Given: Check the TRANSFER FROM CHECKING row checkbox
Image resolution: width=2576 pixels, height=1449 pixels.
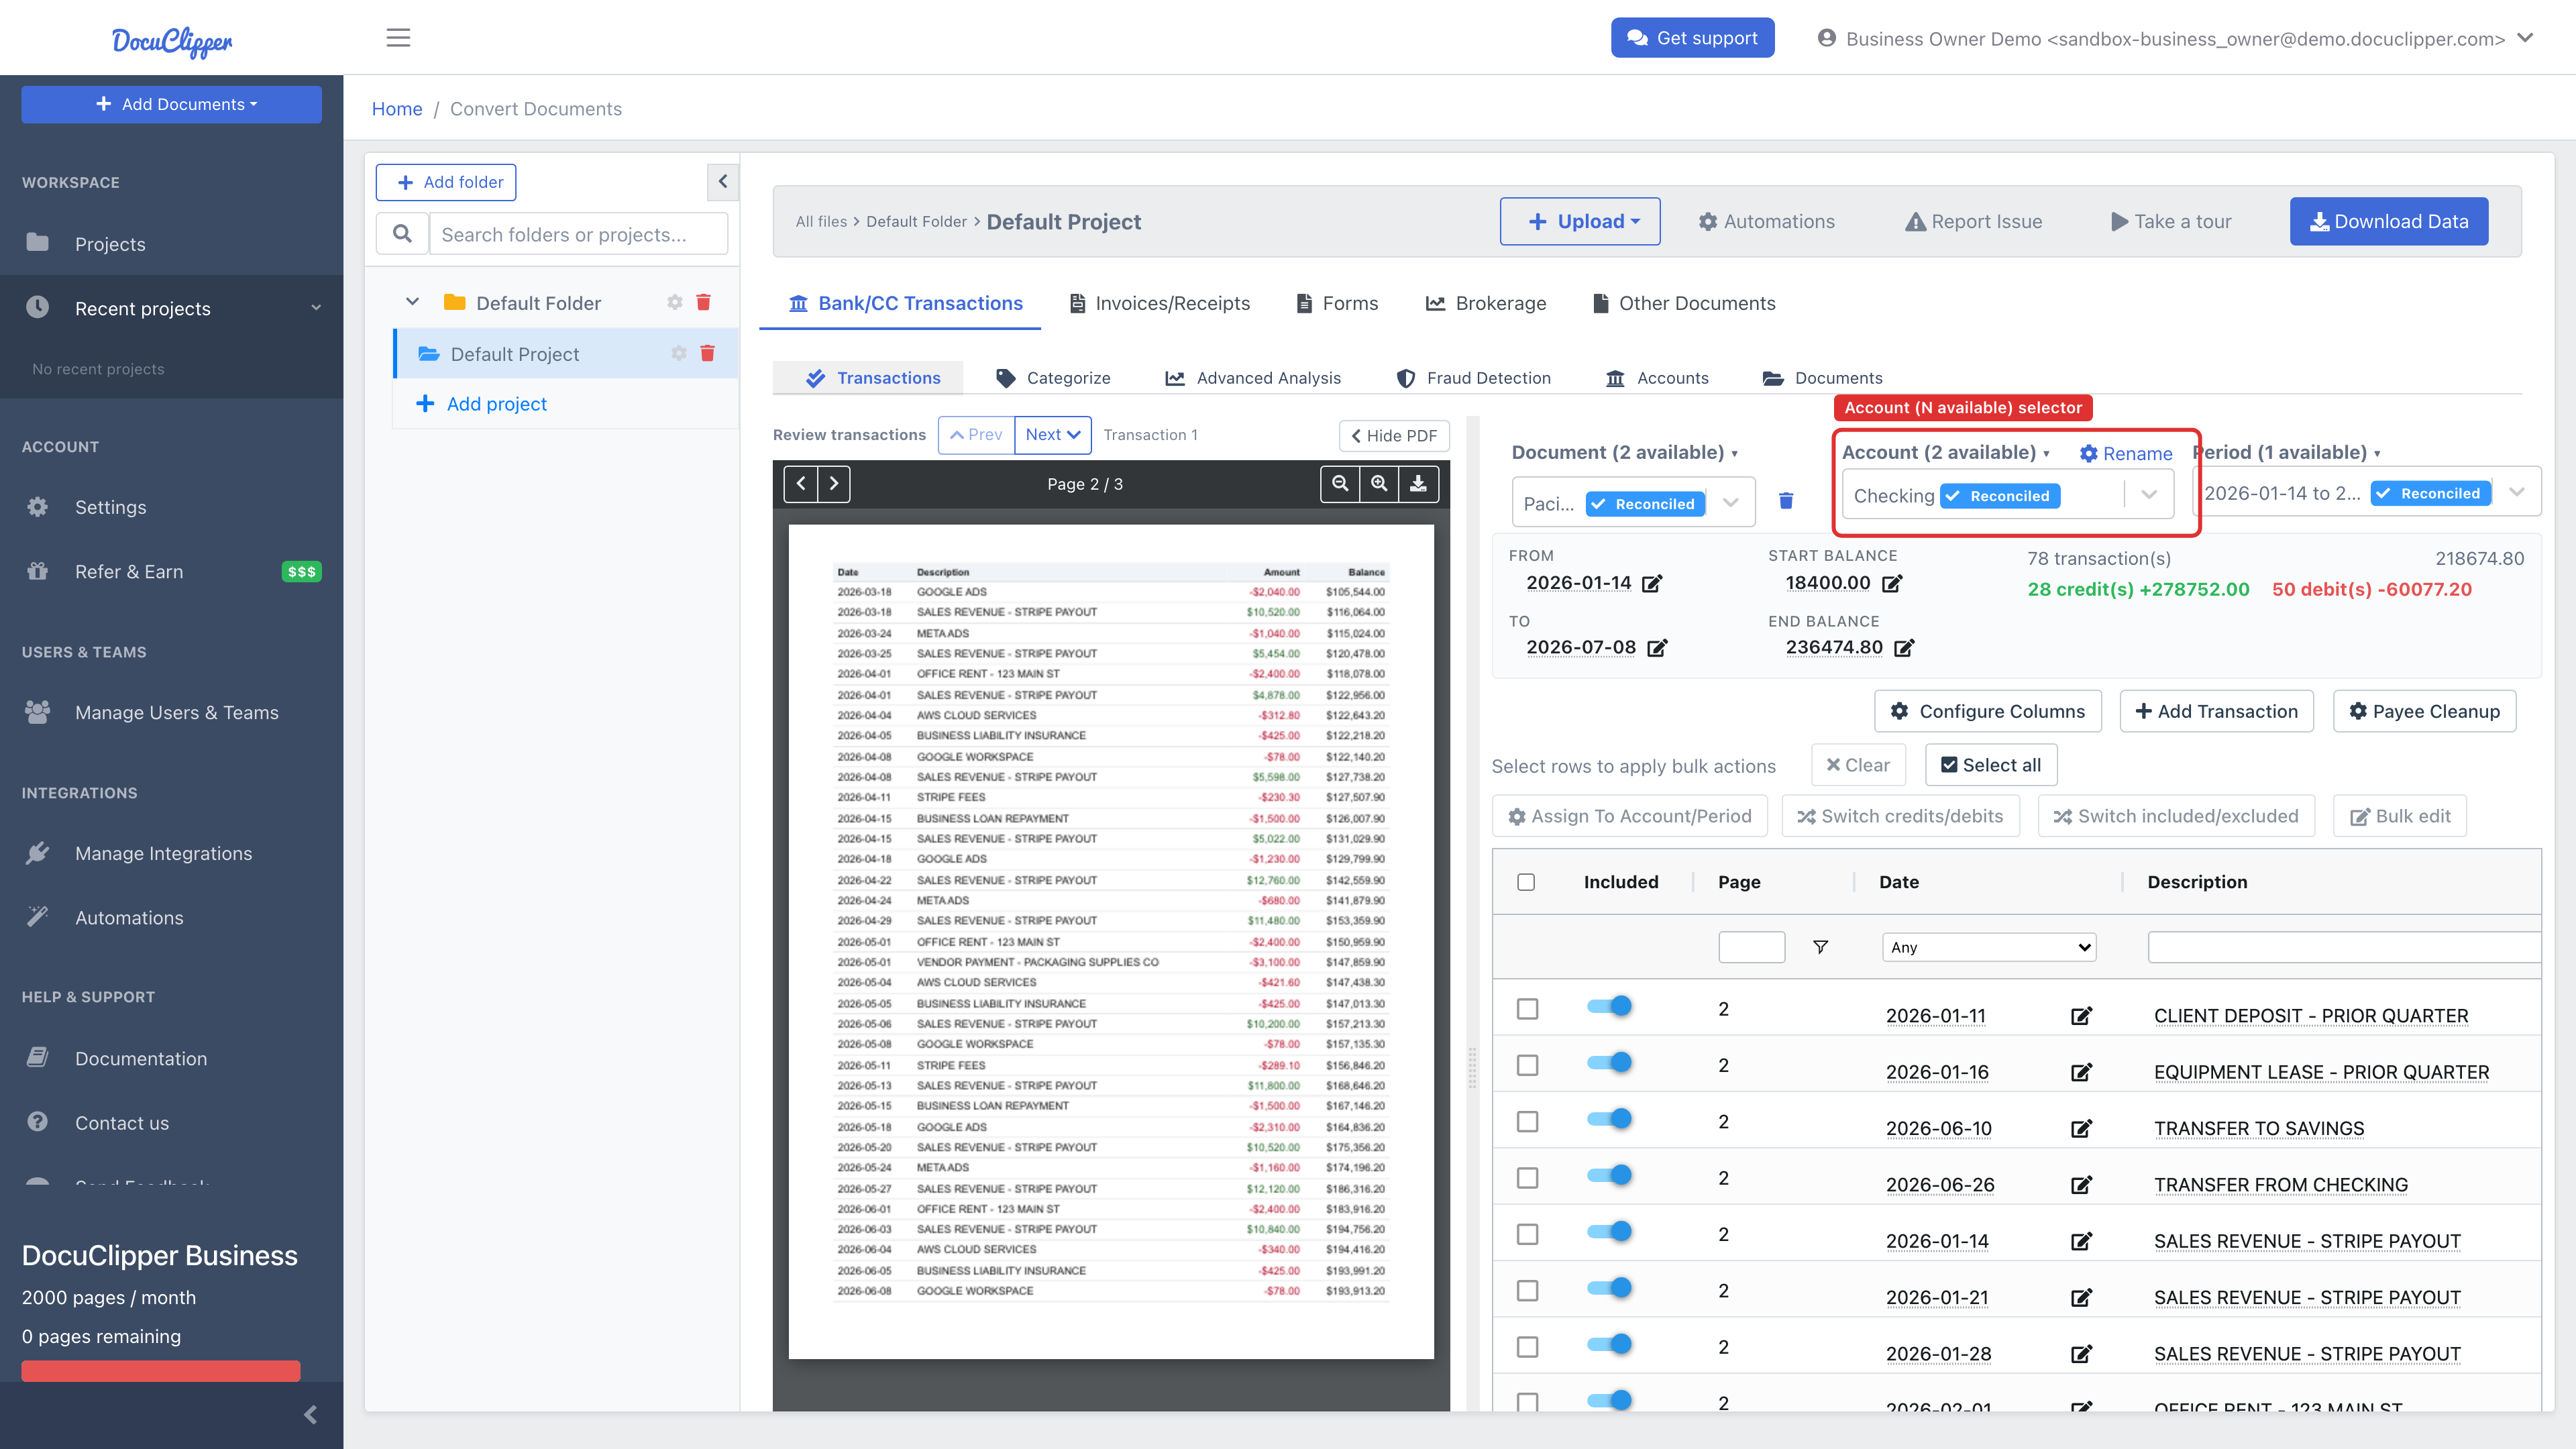Looking at the screenshot, I should click(1527, 1178).
